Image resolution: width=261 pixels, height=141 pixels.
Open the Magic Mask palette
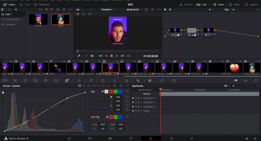pyautogui.click(x=126, y=81)
